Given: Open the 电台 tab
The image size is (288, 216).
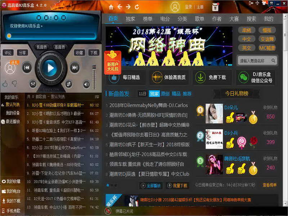Looking at the screenshot, I should (x=165, y=19).
